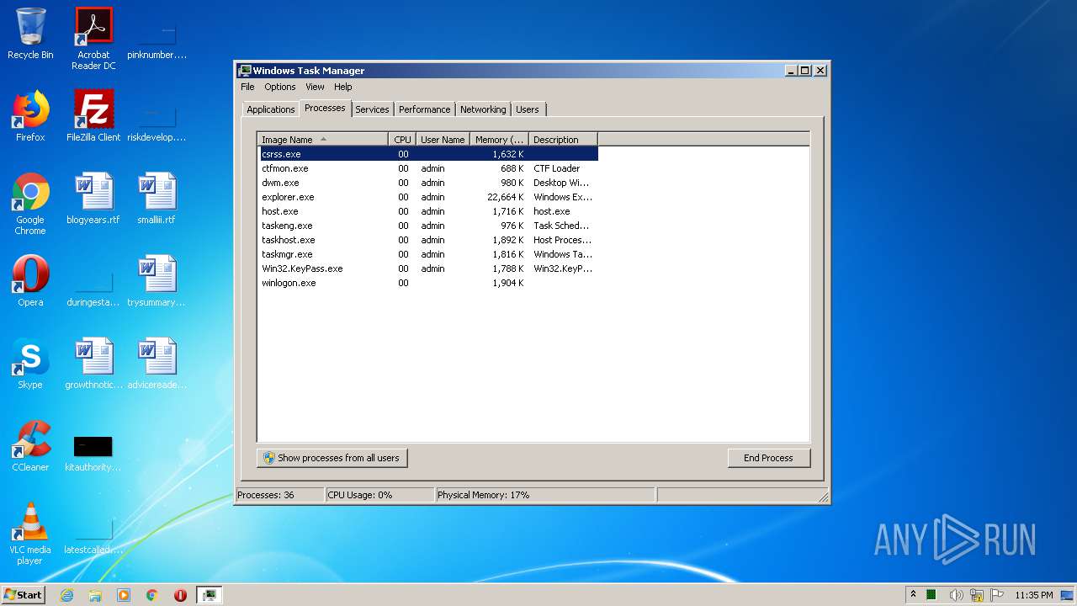
Task: Click the 11:35 PM taskbar clock
Action: click(x=1033, y=595)
